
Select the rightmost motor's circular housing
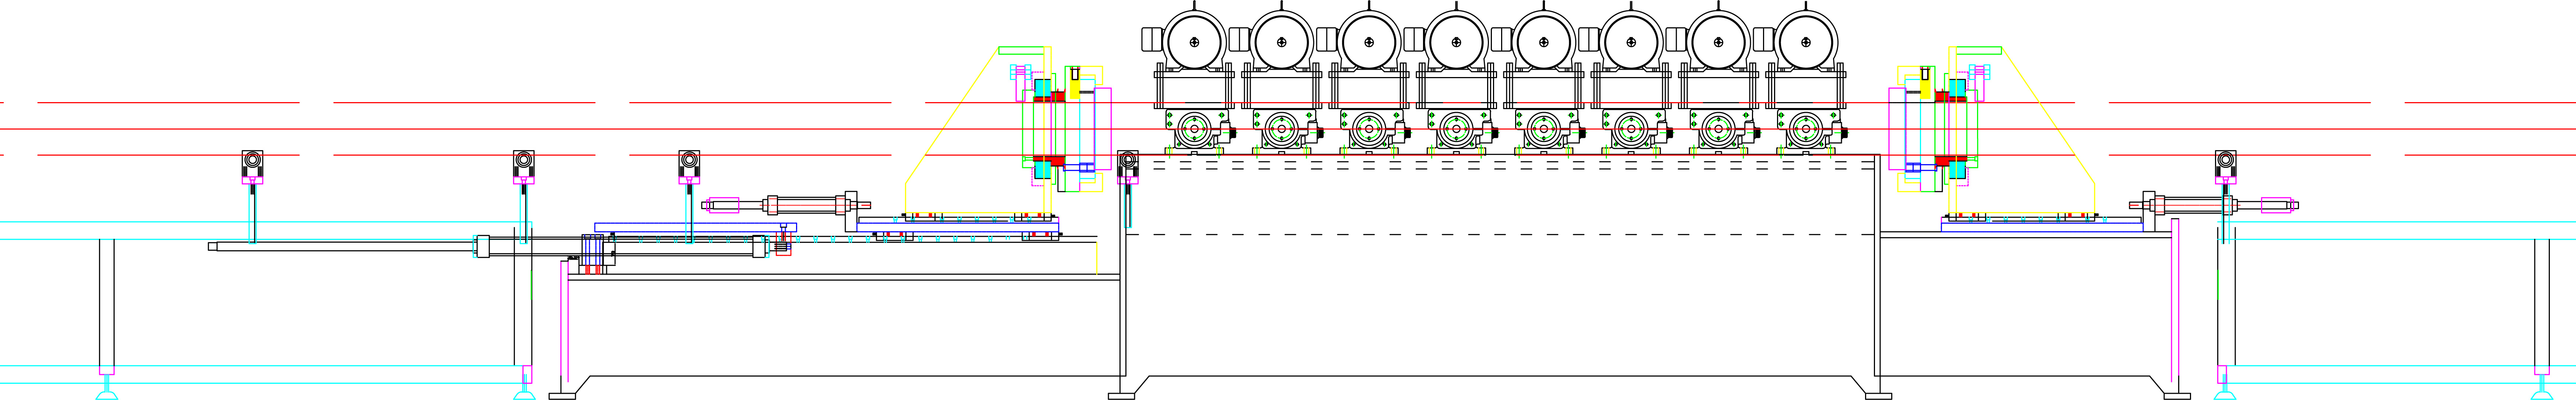[x=1806, y=42]
